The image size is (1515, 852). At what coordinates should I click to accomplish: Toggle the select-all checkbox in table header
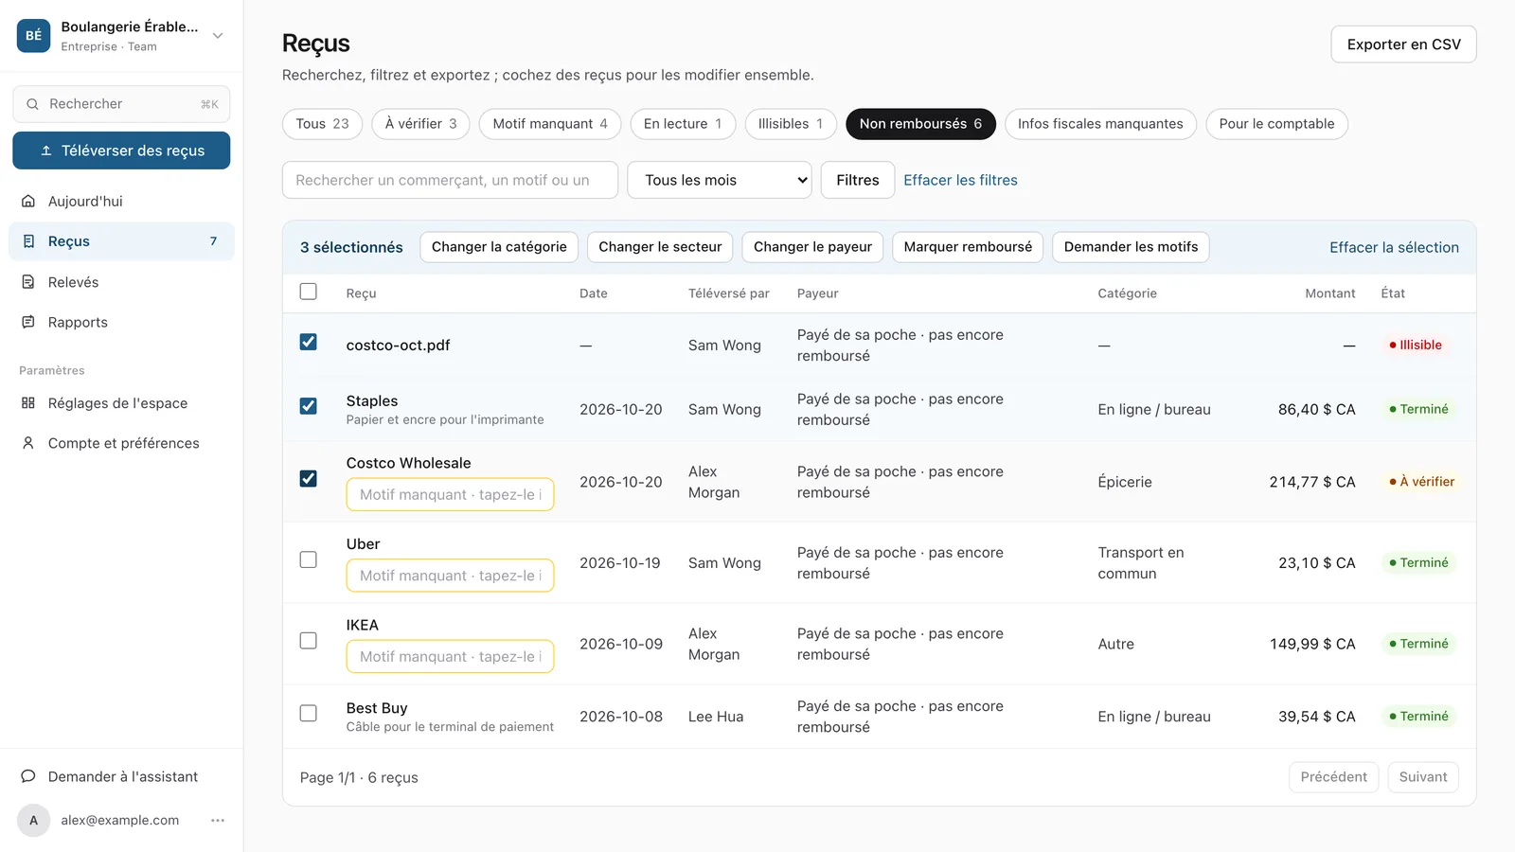(309, 292)
